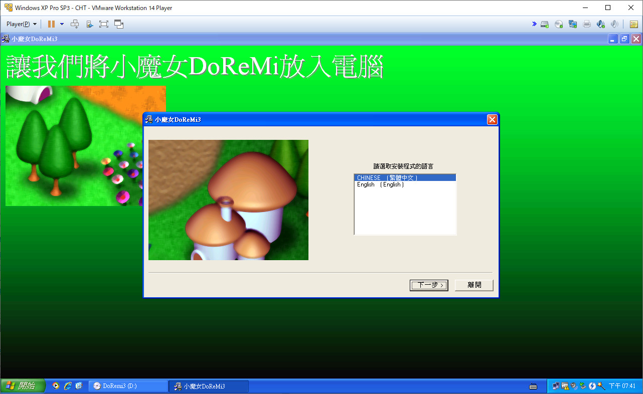
Task: Click the 下一步 > button
Action: click(429, 285)
